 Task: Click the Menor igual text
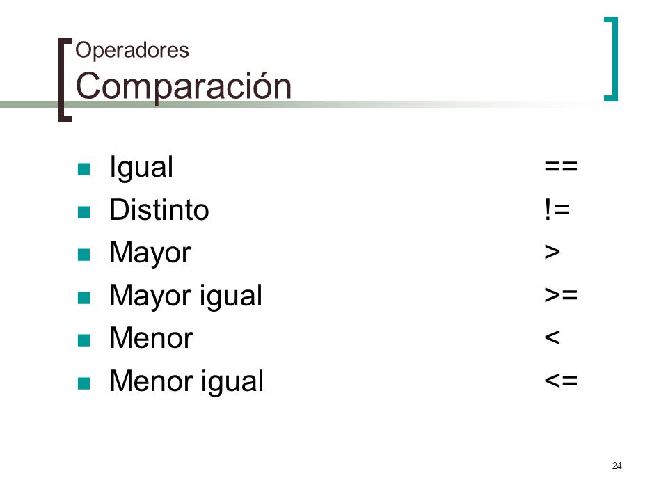click(x=186, y=381)
